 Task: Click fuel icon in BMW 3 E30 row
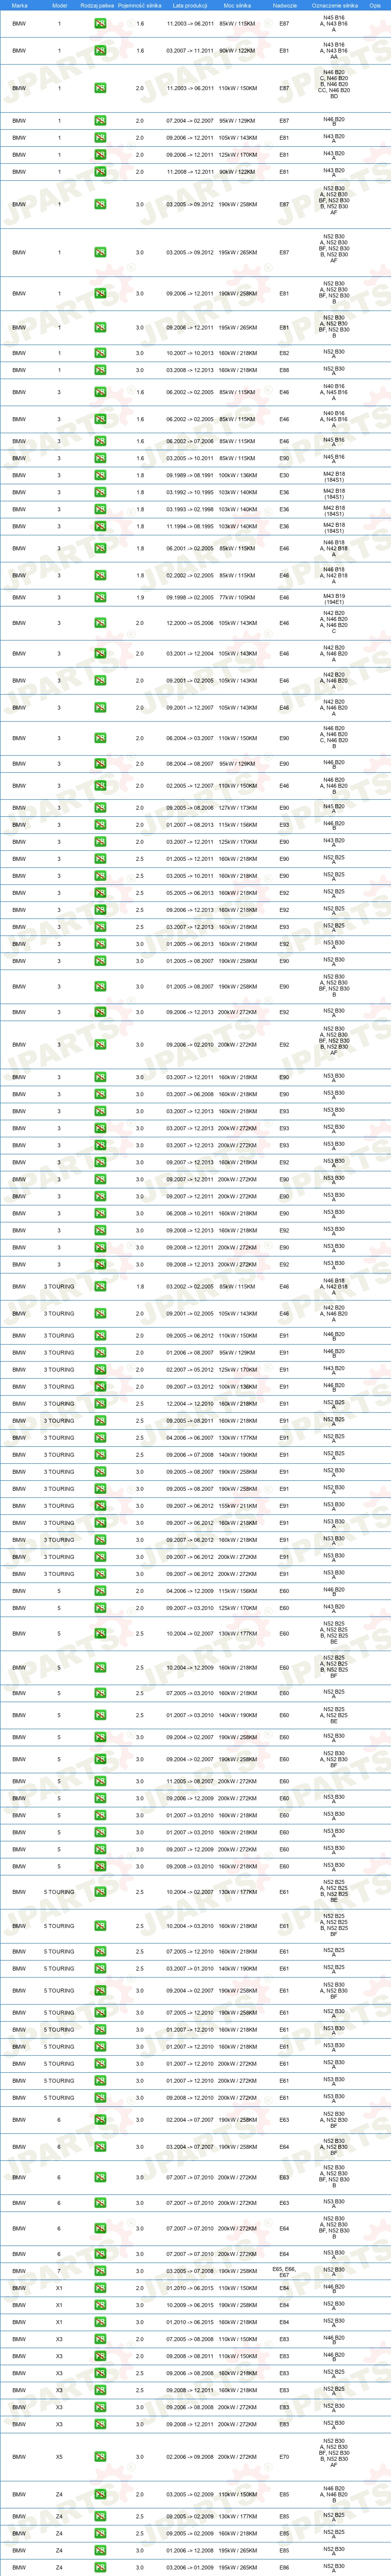coord(99,476)
